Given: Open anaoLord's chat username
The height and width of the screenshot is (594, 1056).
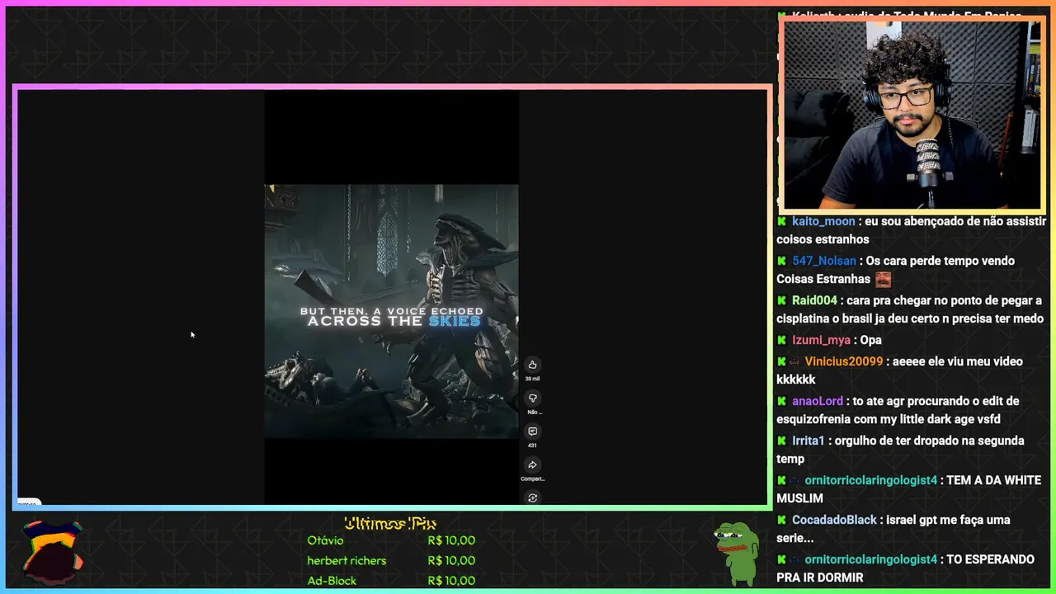Looking at the screenshot, I should click(818, 401).
